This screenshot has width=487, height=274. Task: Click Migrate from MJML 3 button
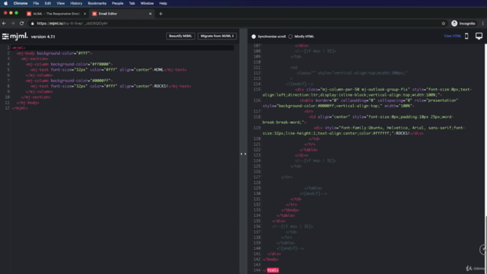[217, 36]
